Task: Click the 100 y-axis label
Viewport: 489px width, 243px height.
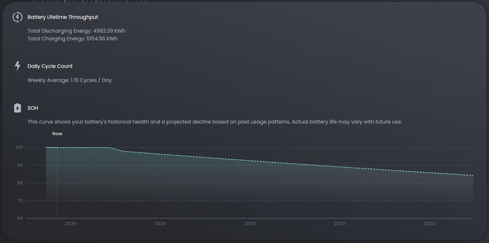Action: click(19, 147)
